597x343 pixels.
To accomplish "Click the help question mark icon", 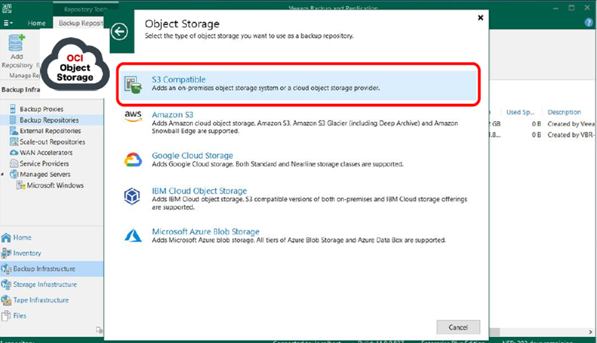I will tap(589, 22).
